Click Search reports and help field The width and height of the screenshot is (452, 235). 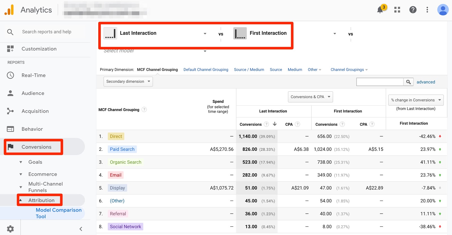point(47,32)
